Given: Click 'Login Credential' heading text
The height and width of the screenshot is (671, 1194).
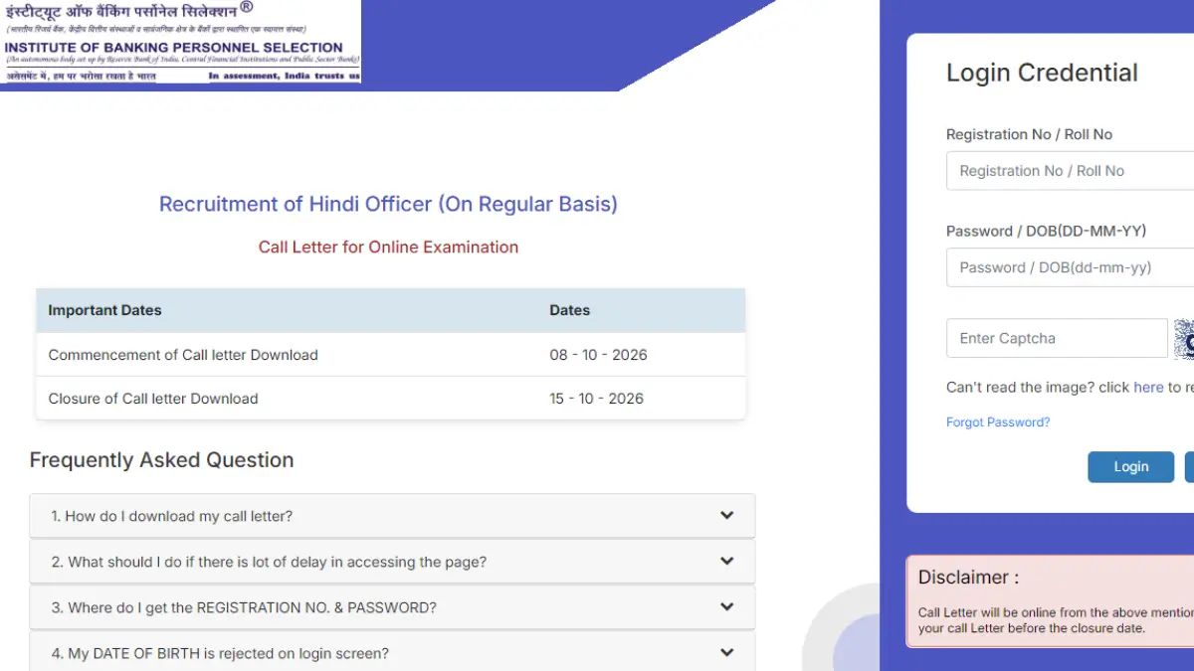Looking at the screenshot, I should (x=1042, y=73).
